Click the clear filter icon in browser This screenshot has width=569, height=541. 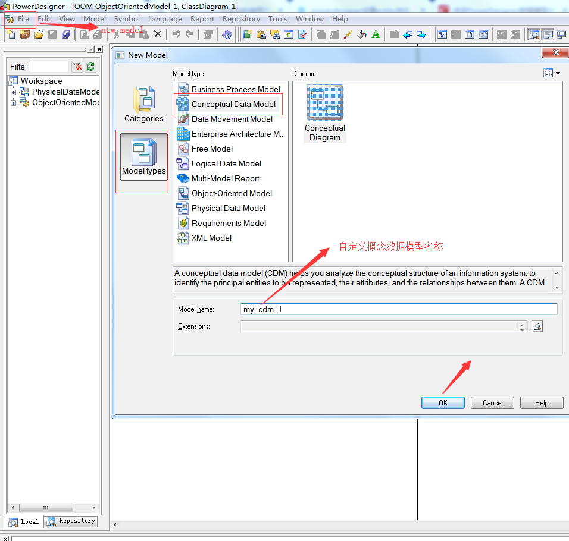[x=77, y=67]
